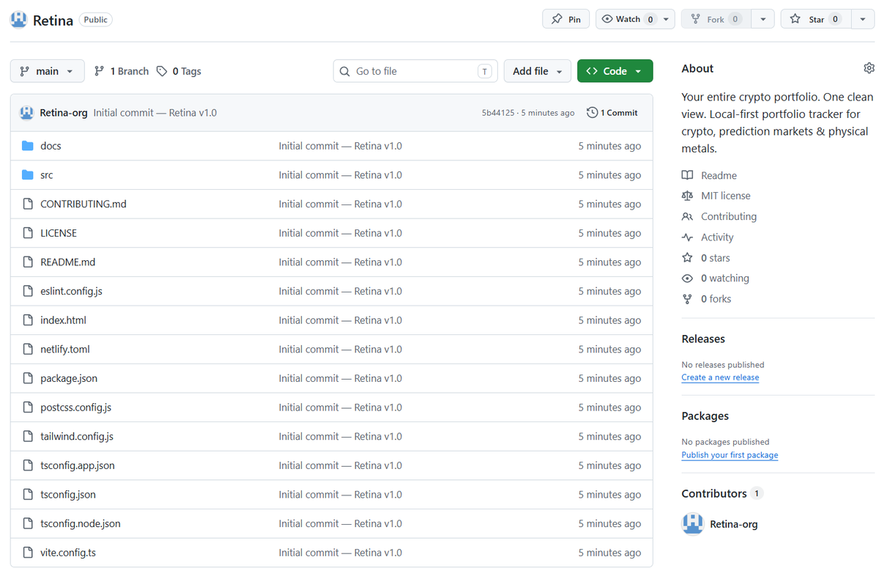Screen dimensions: 879x568
Task: Open the 1 Branch link
Action: (x=122, y=71)
